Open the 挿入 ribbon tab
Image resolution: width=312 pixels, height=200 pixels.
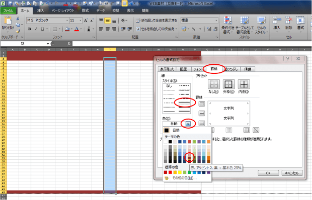pos(41,11)
